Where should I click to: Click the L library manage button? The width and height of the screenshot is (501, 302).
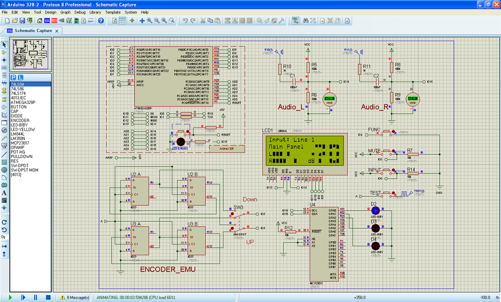(21, 78)
